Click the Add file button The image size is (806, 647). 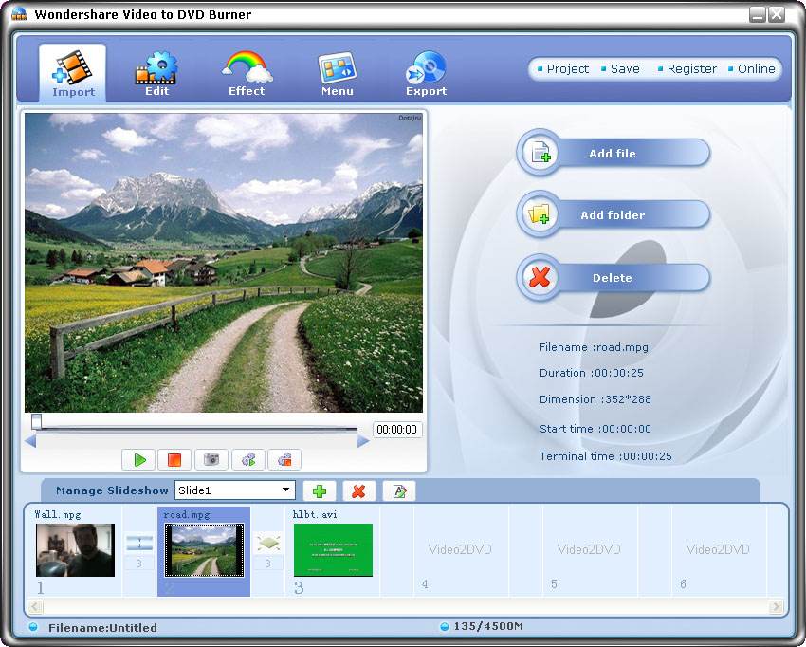[613, 154]
